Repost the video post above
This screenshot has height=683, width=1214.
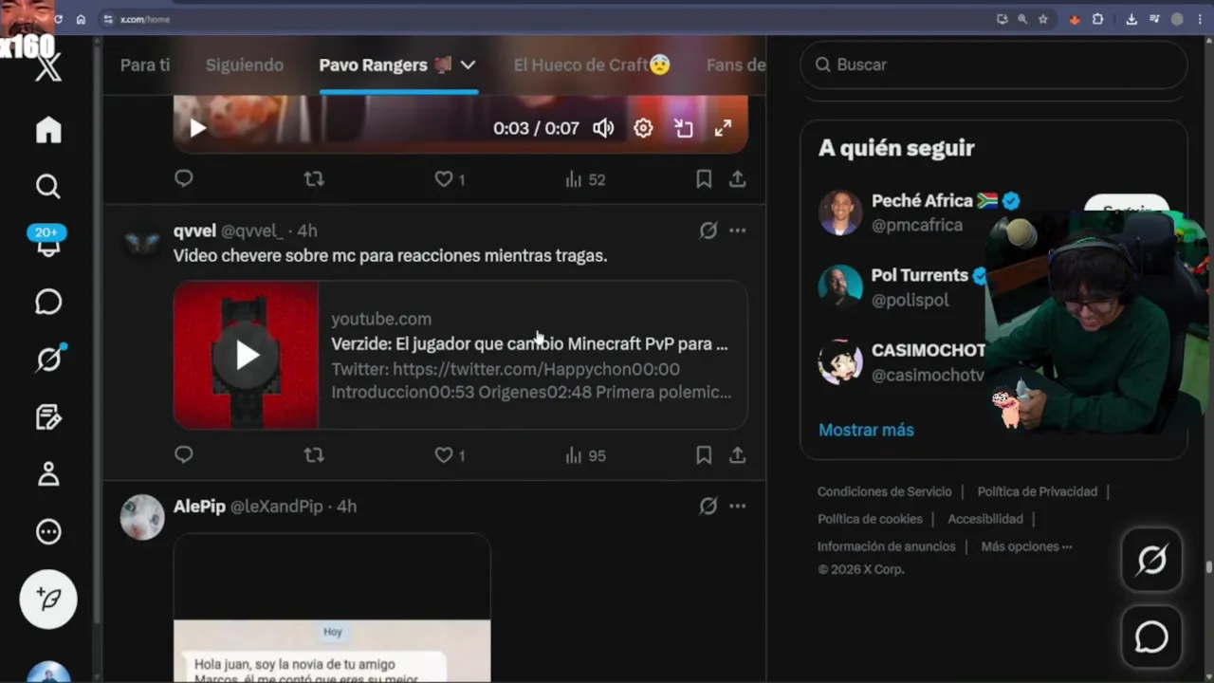click(x=314, y=178)
